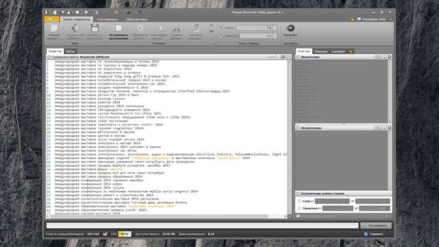Click star icon tab beside Сценарий
The width and height of the screenshot is (439, 247).
tap(351, 51)
